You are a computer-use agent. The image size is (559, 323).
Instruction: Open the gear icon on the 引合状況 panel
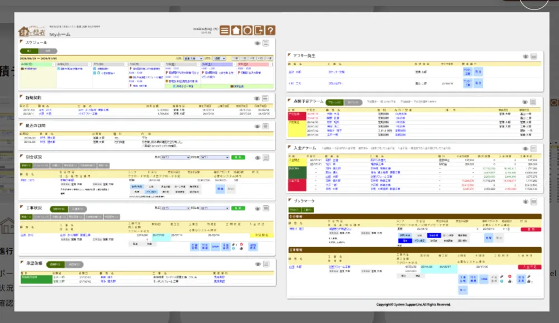point(257,157)
